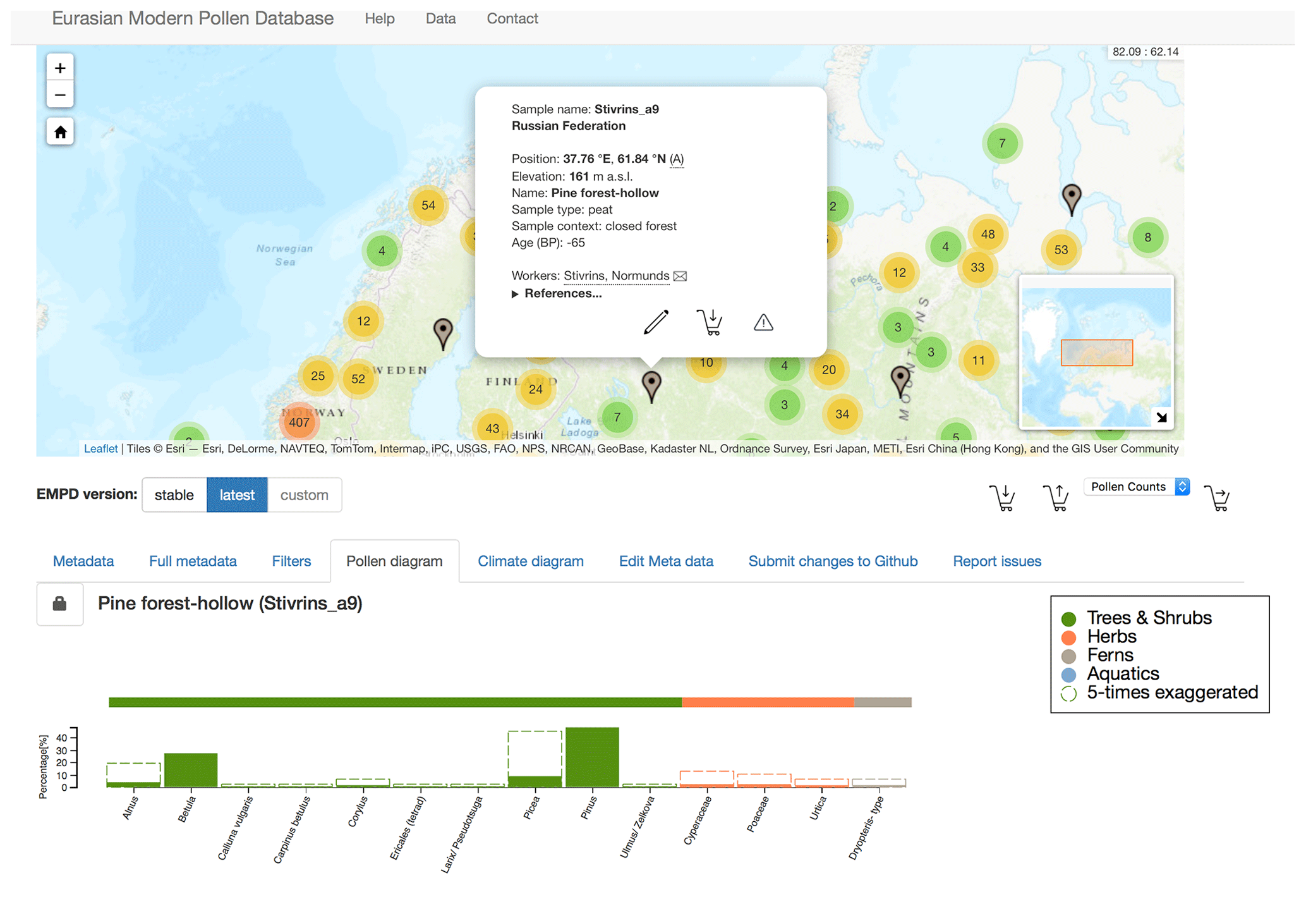Image resolution: width=1306 pixels, height=904 pixels.
Task: Collapse the minimap with arrow icon
Action: 1161,417
